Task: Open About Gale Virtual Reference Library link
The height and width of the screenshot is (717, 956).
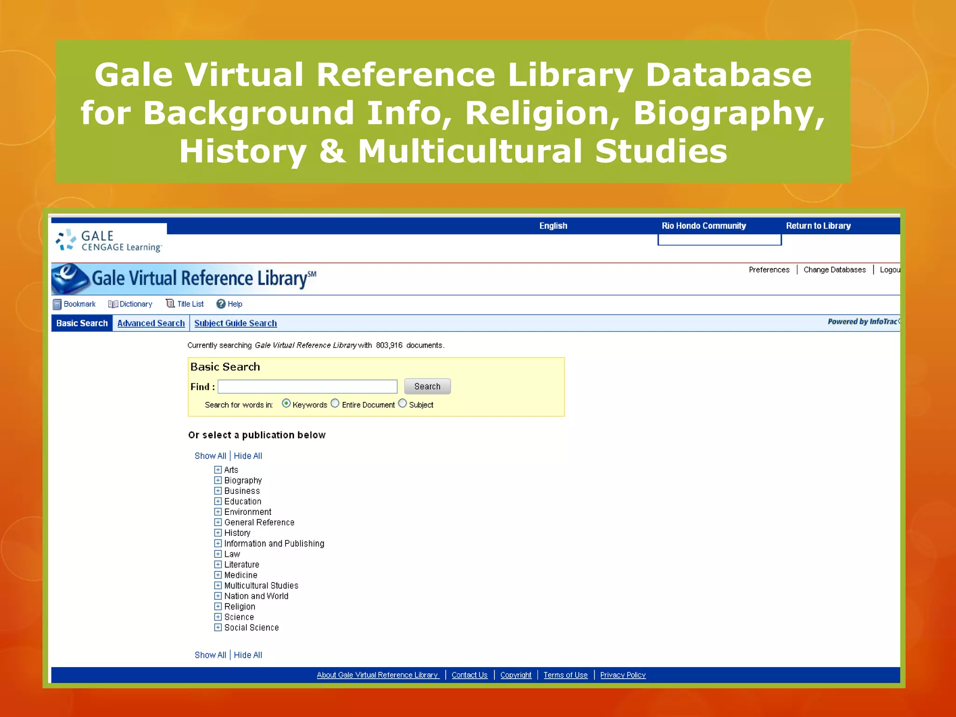Action: click(378, 675)
